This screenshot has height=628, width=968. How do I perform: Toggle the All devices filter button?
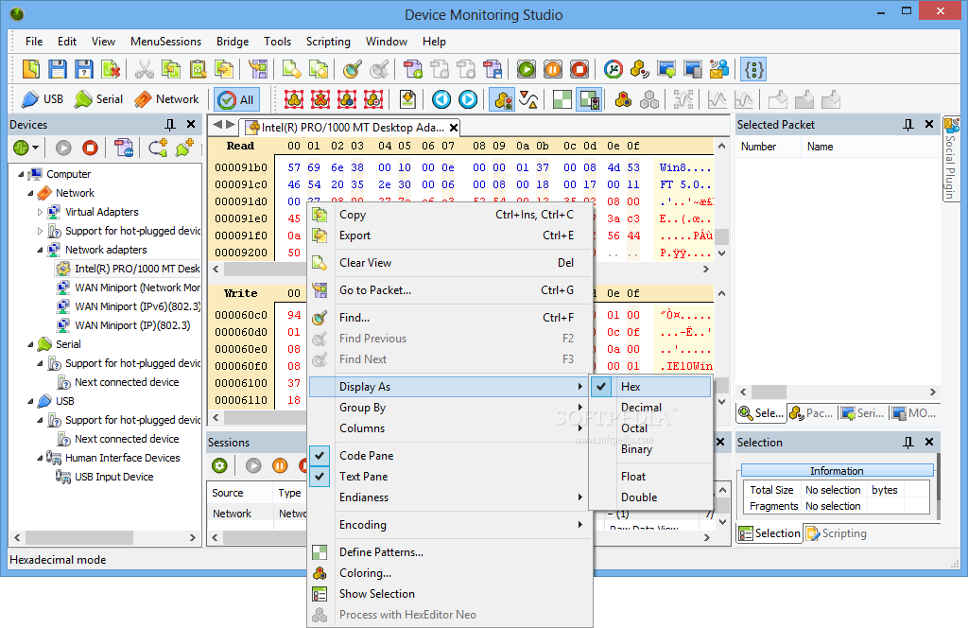pyautogui.click(x=237, y=99)
